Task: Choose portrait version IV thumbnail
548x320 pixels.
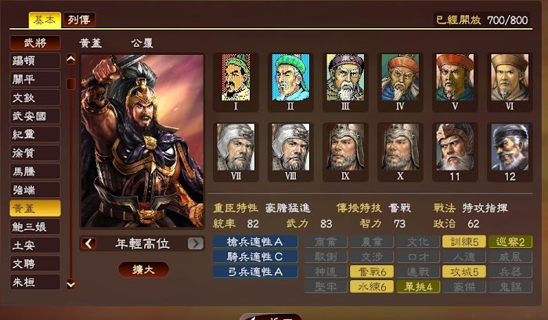Action: click(x=400, y=81)
